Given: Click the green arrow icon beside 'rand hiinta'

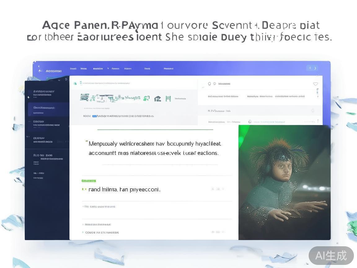Looking at the screenshot, I should [83, 189].
